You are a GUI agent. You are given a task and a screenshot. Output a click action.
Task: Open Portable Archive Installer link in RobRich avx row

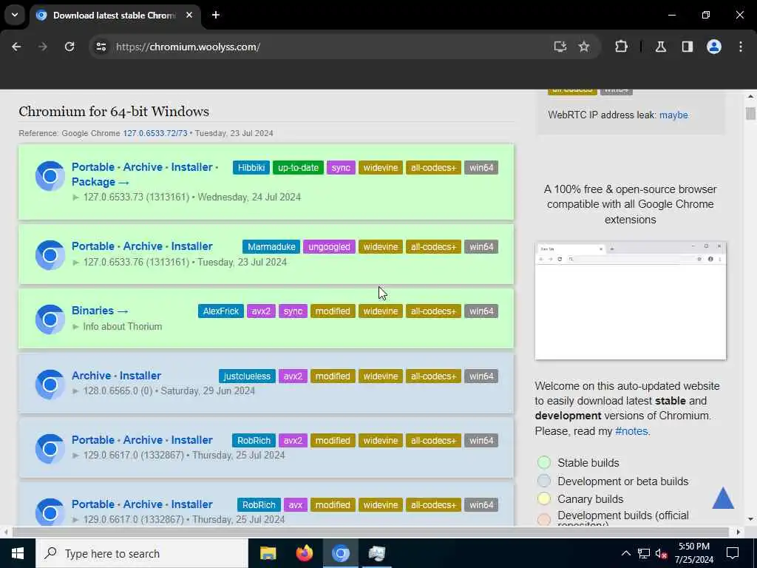click(142, 504)
